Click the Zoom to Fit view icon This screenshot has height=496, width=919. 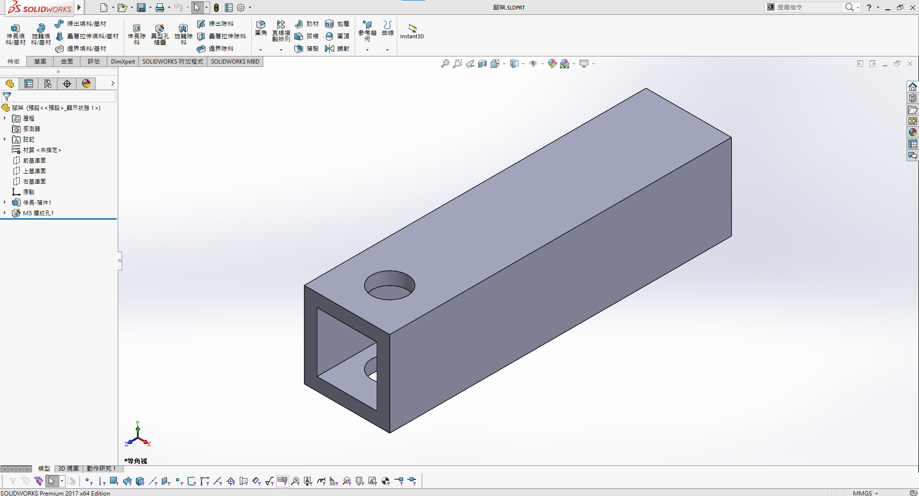pyautogui.click(x=445, y=64)
